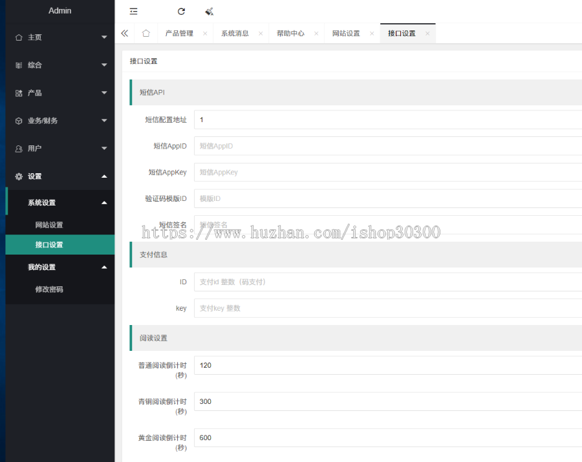This screenshot has width=582, height=462.
Task: Open 接口设置 in the sidebar
Action: pyautogui.click(x=59, y=245)
